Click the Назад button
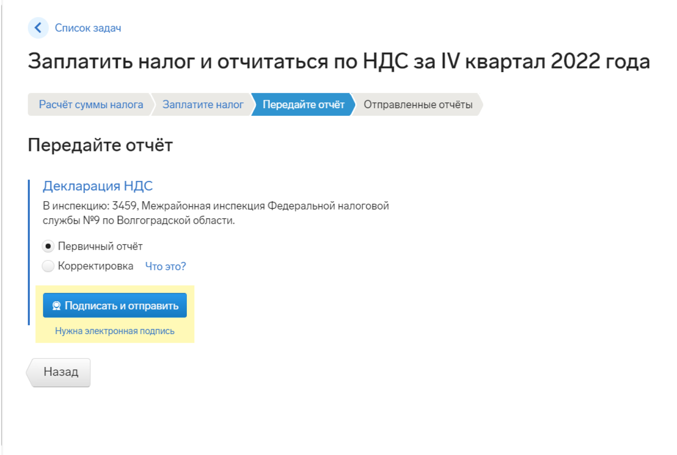 click(59, 372)
